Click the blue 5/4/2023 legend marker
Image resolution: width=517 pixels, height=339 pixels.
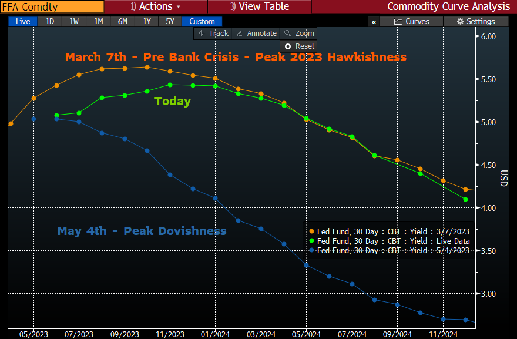pos(311,250)
